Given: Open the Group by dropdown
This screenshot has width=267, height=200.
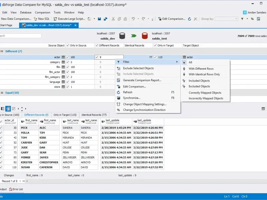Looking at the screenshot, I should pos(226,19).
